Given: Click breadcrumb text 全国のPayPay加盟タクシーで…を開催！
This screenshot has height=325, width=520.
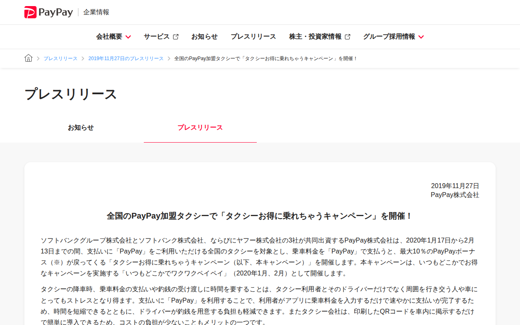Looking at the screenshot, I should click(266, 58).
